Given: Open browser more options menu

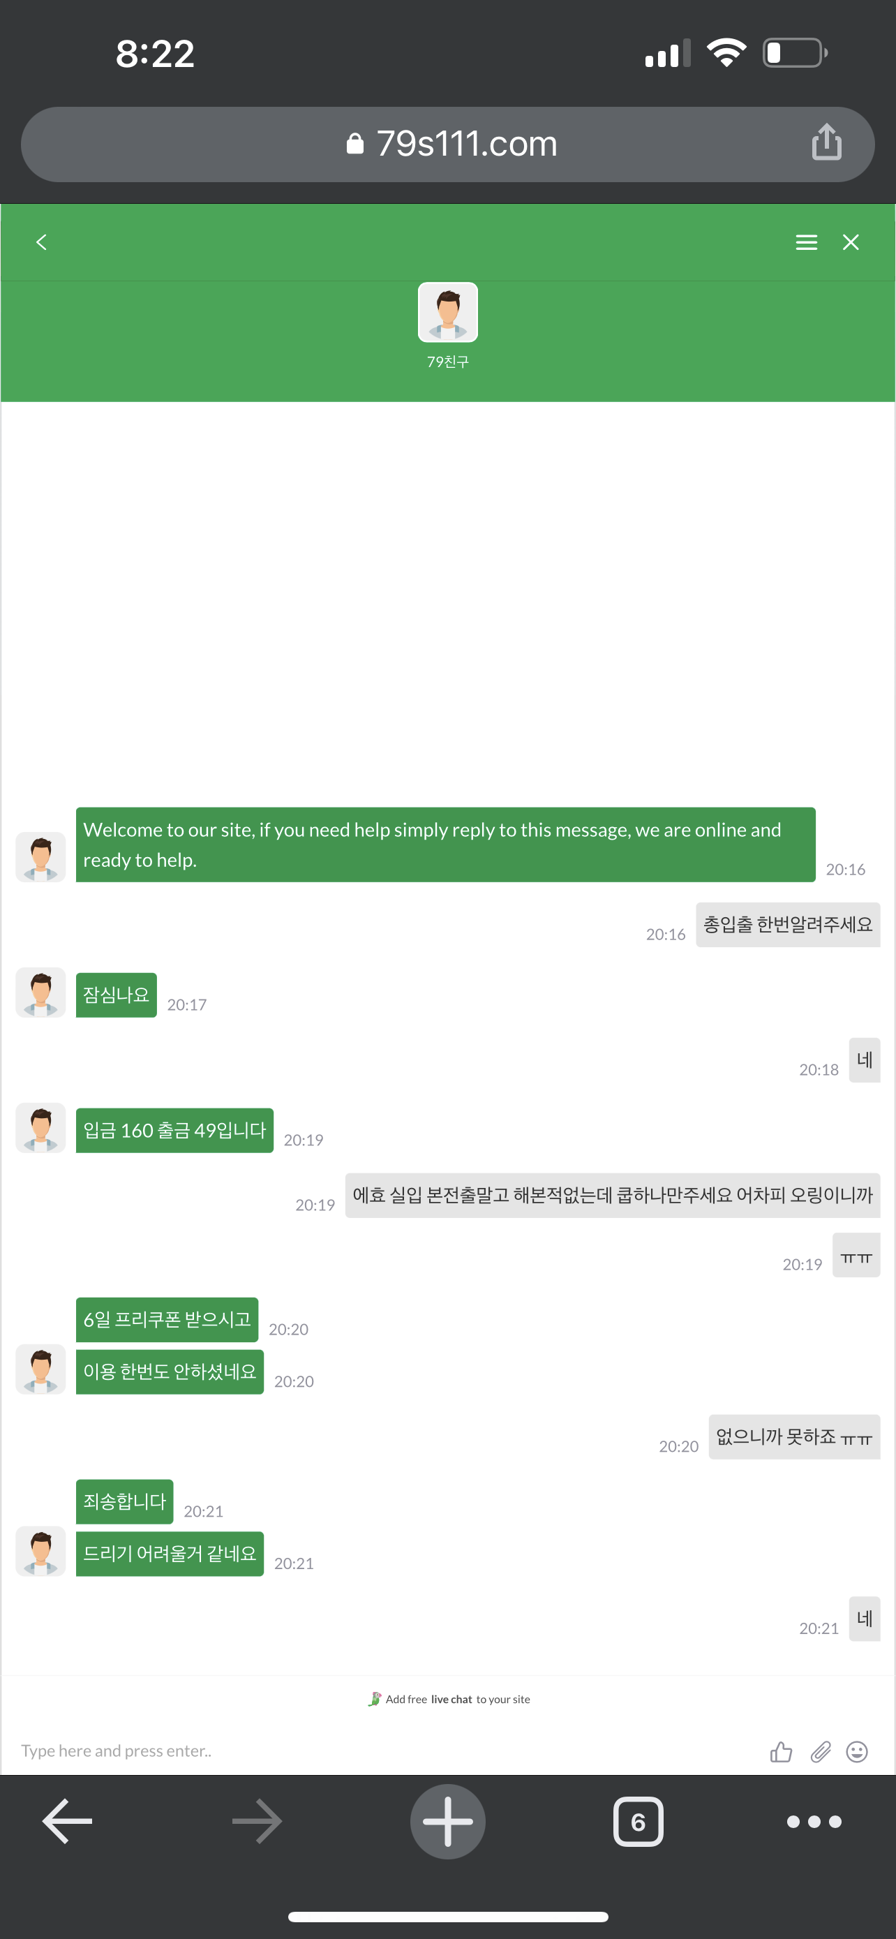Looking at the screenshot, I should [x=814, y=1821].
